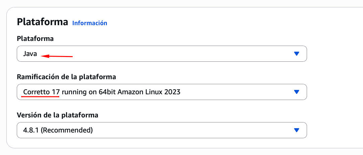Click the word 64bit in the branch field

[x=107, y=92]
